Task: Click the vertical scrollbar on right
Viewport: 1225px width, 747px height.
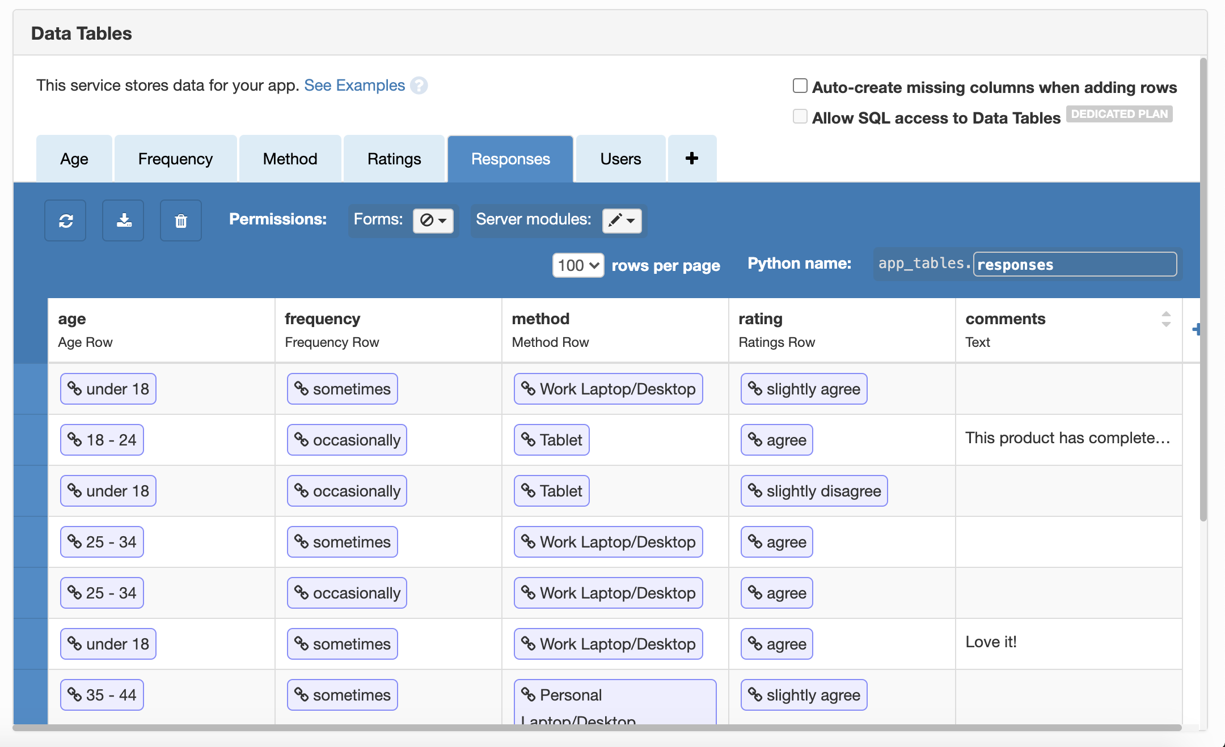Action: [x=1203, y=289]
